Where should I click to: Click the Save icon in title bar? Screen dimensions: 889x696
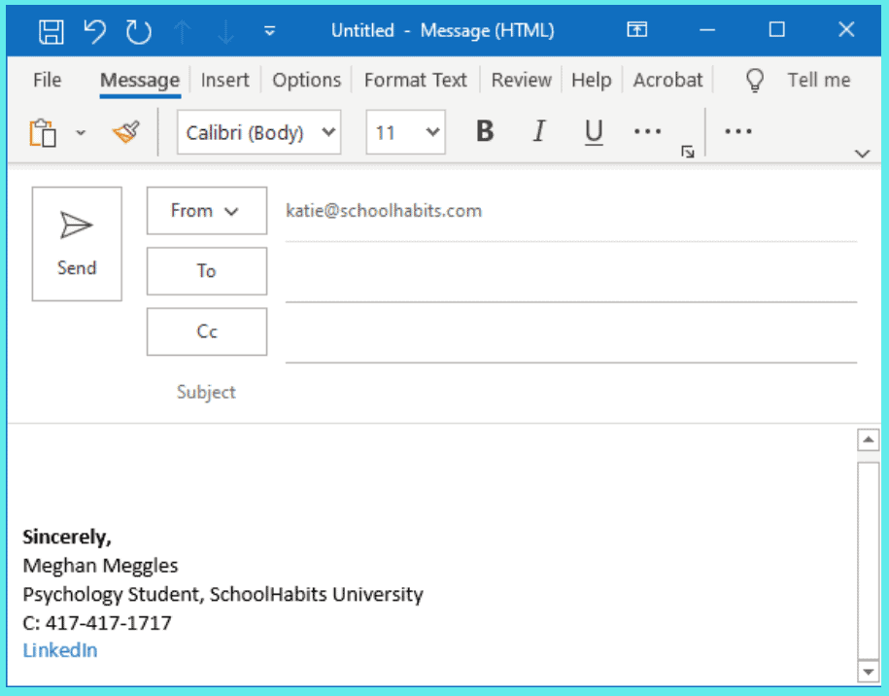[51, 31]
